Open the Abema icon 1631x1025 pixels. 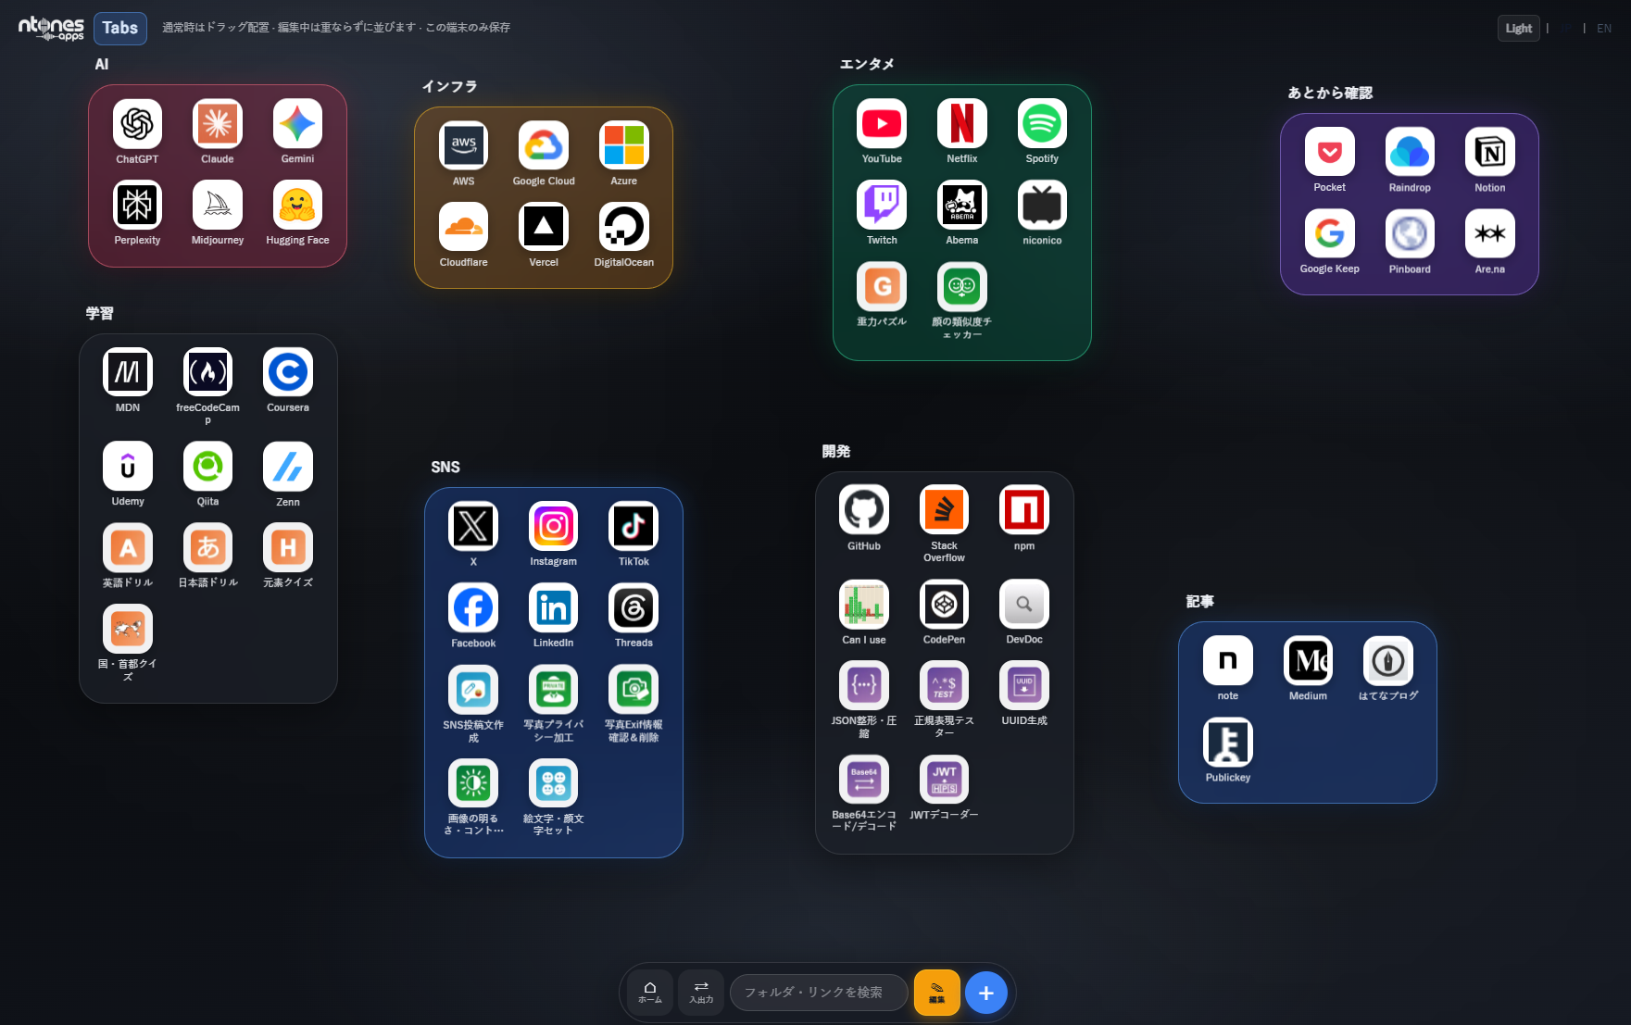click(x=962, y=205)
